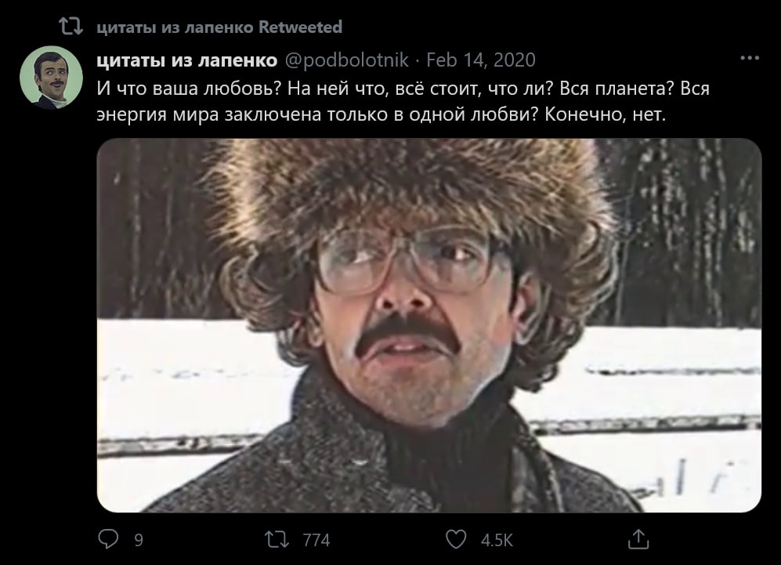
Task: Open the tweet's Feb 14, 2020 timestamp
Action: 481,60
